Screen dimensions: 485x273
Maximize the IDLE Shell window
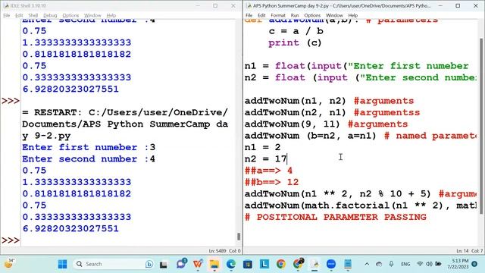215,5
